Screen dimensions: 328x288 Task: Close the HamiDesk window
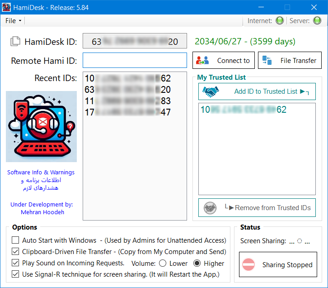click(314, 7)
